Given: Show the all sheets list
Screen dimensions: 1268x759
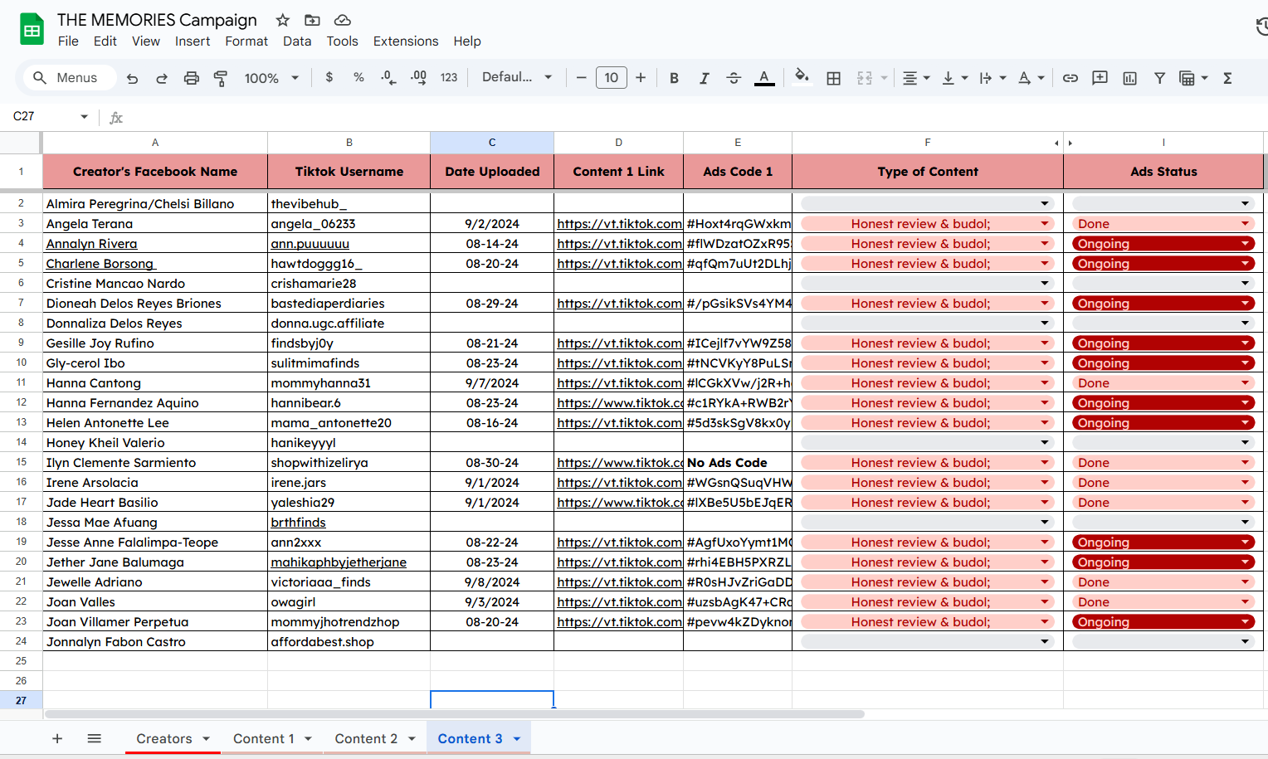Looking at the screenshot, I should pos(95,738).
